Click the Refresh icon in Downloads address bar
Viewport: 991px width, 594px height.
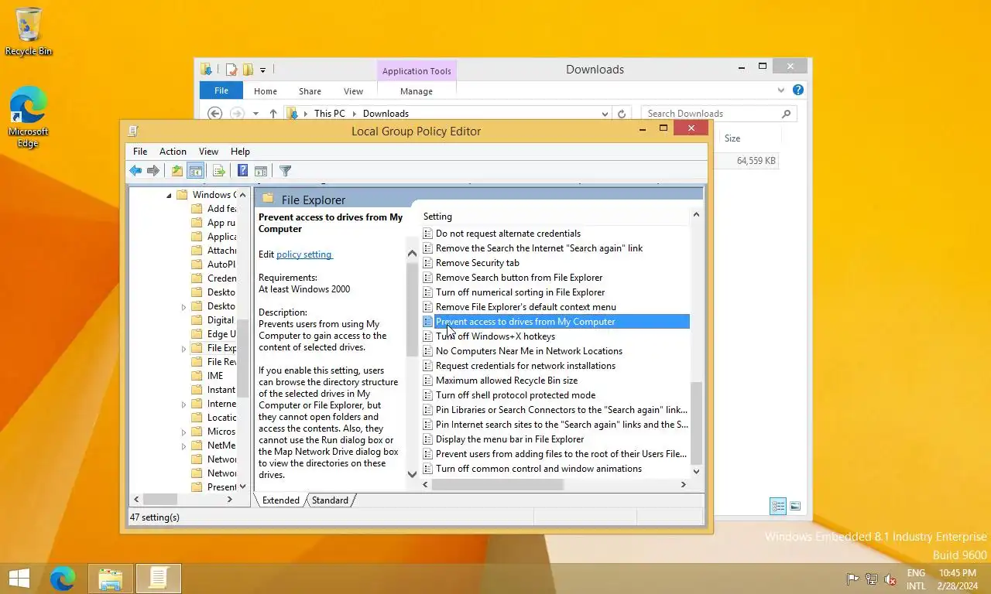[621, 114]
